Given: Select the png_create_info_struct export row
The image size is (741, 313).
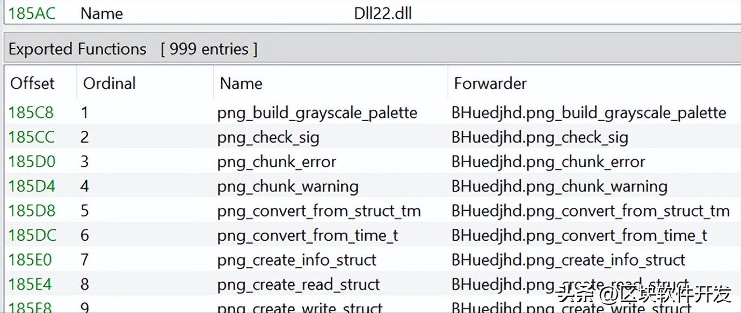Looking at the screenshot, I should 296,260.
